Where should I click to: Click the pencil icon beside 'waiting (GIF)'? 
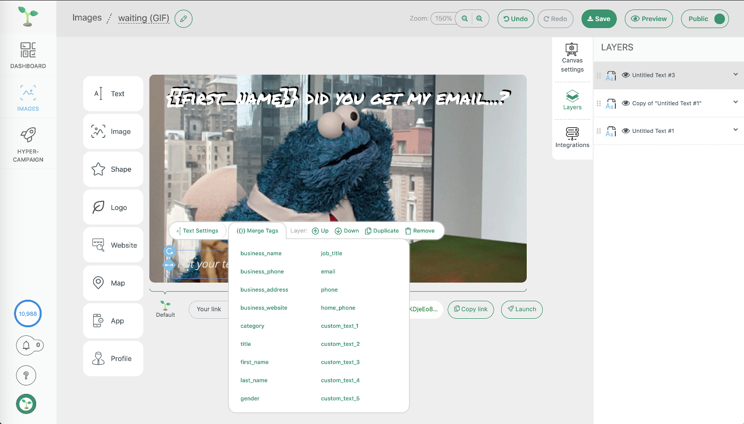183,18
